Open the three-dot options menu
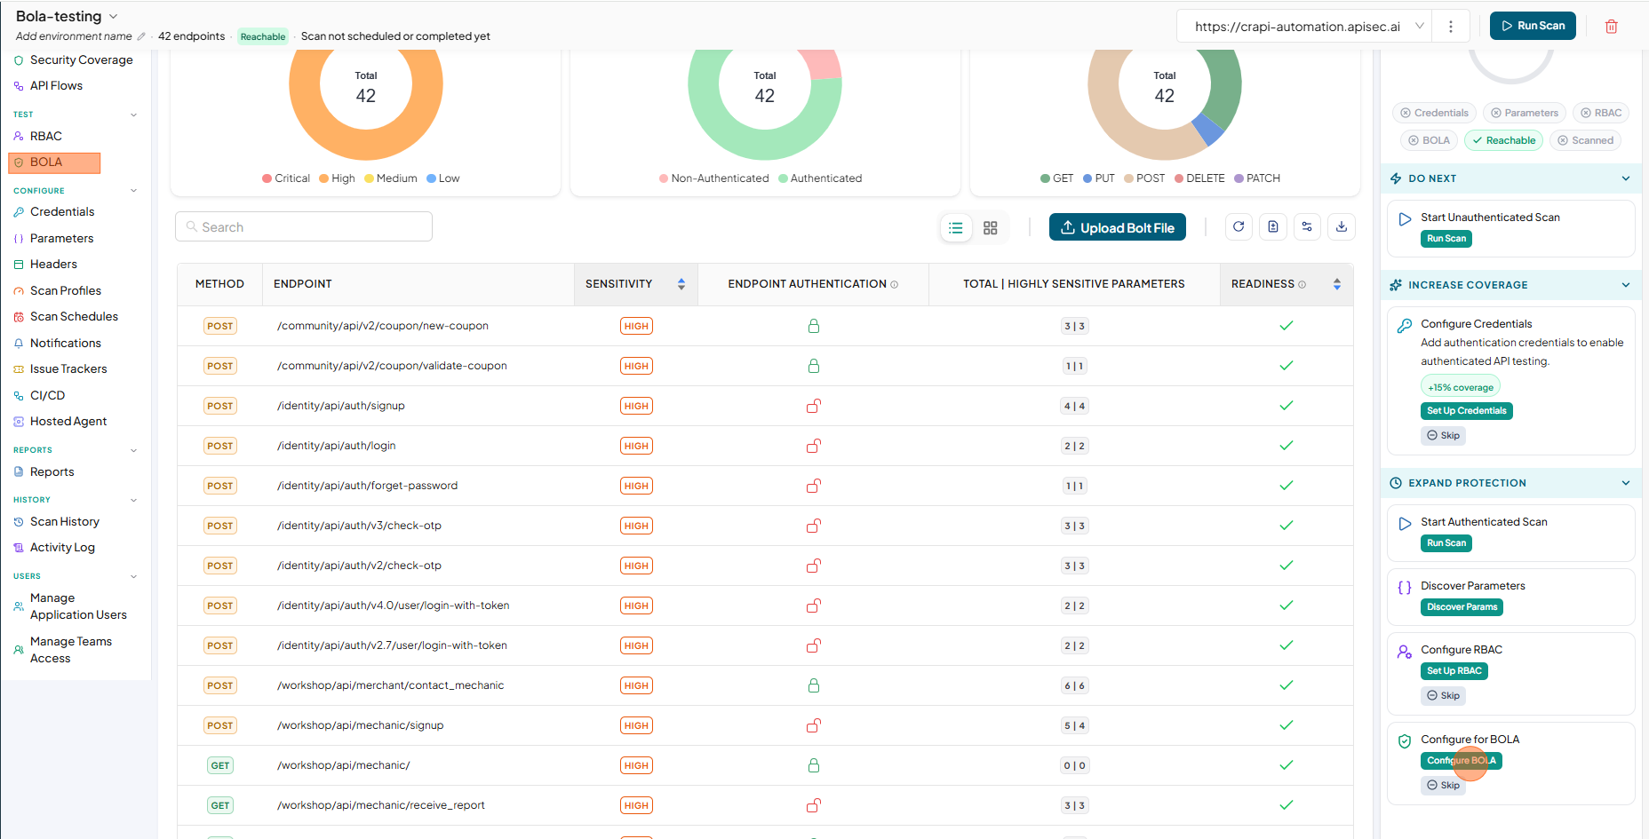 (1451, 27)
